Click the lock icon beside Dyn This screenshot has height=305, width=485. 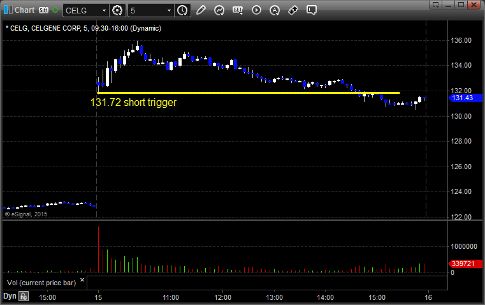(x=24, y=297)
